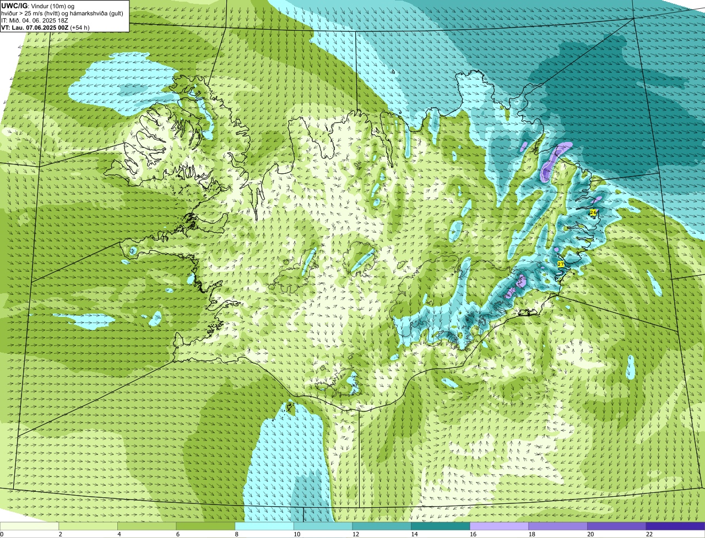Click the yellow gust marker labeled 27
The image size is (705, 538).
click(561, 265)
